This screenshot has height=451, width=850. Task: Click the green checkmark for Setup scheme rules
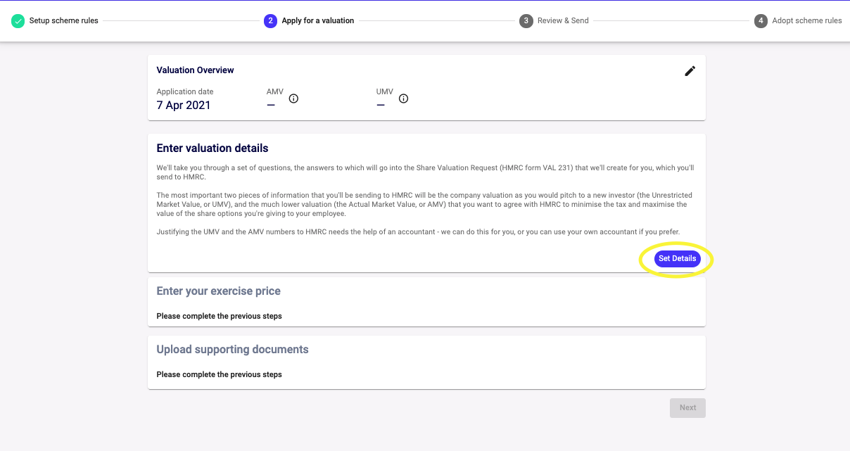point(18,21)
